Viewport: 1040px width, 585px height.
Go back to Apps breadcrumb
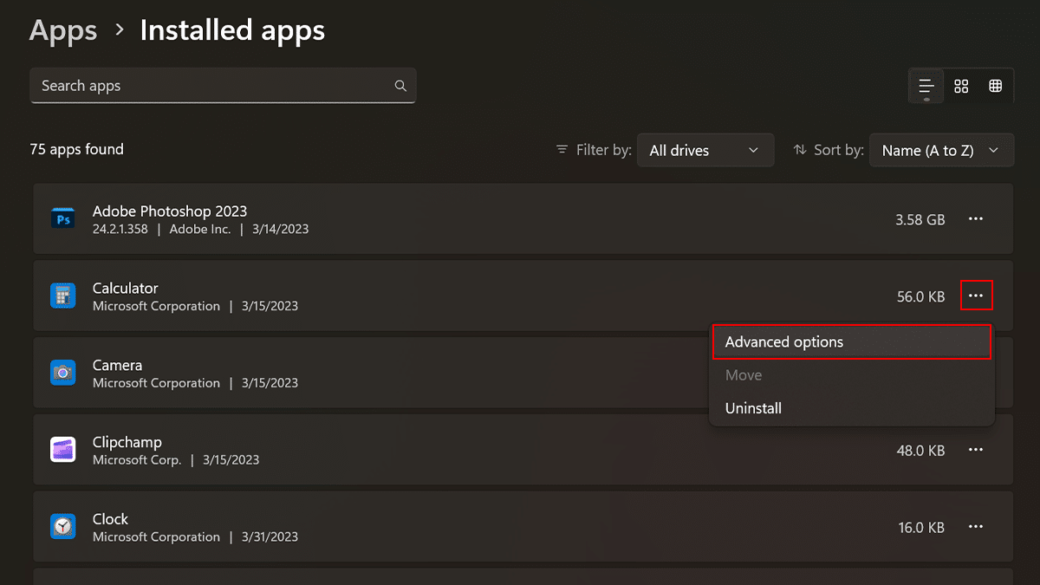(x=62, y=31)
